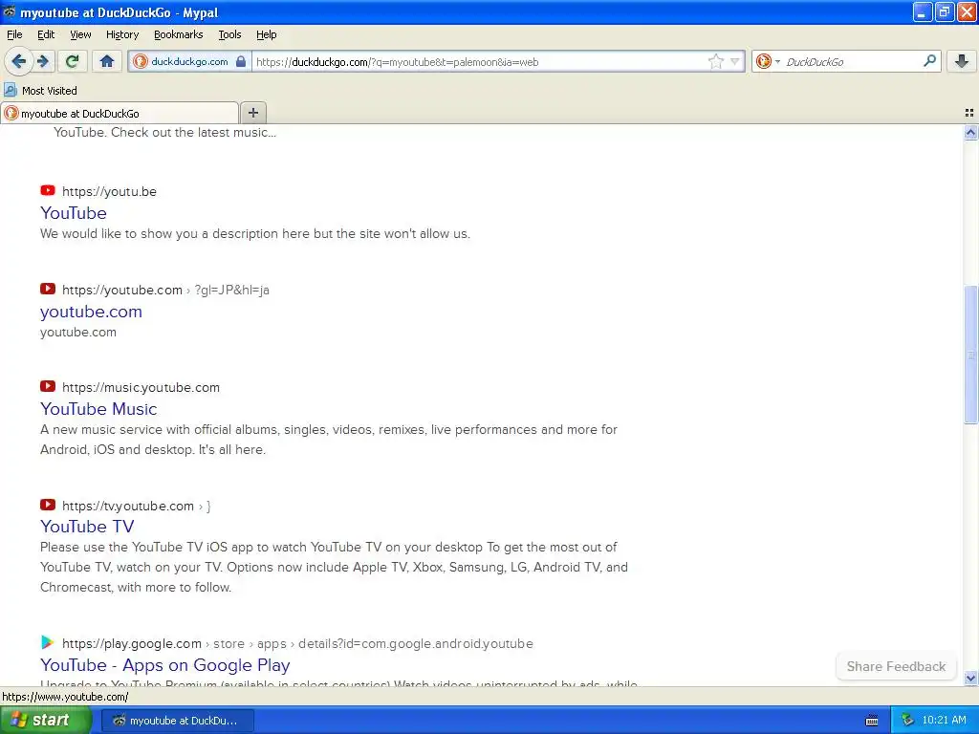Click the tv.youtube.com result favicon
This screenshot has width=979, height=734.
48,505
